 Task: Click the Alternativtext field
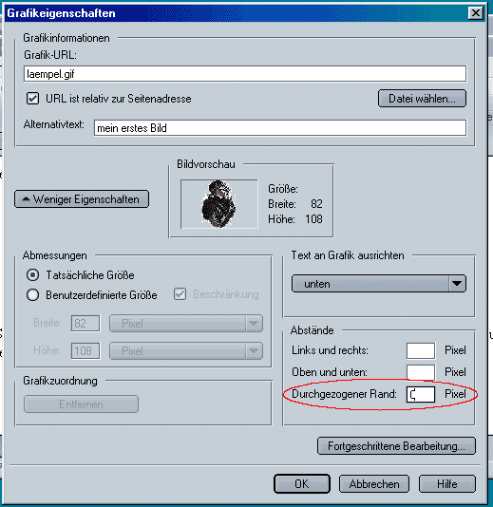280,128
